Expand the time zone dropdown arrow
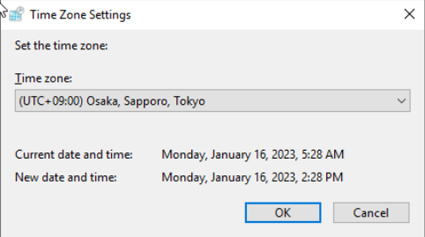 401,102
